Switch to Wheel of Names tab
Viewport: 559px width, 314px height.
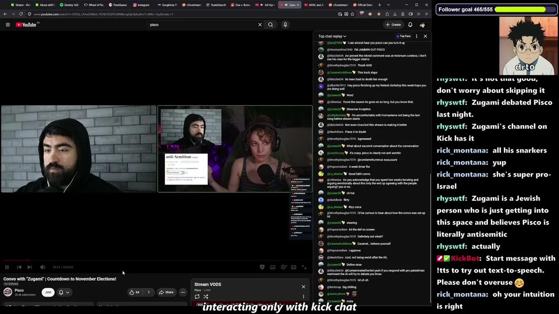[x=93, y=5]
